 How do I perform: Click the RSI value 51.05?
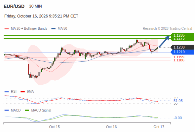coord(178,101)
